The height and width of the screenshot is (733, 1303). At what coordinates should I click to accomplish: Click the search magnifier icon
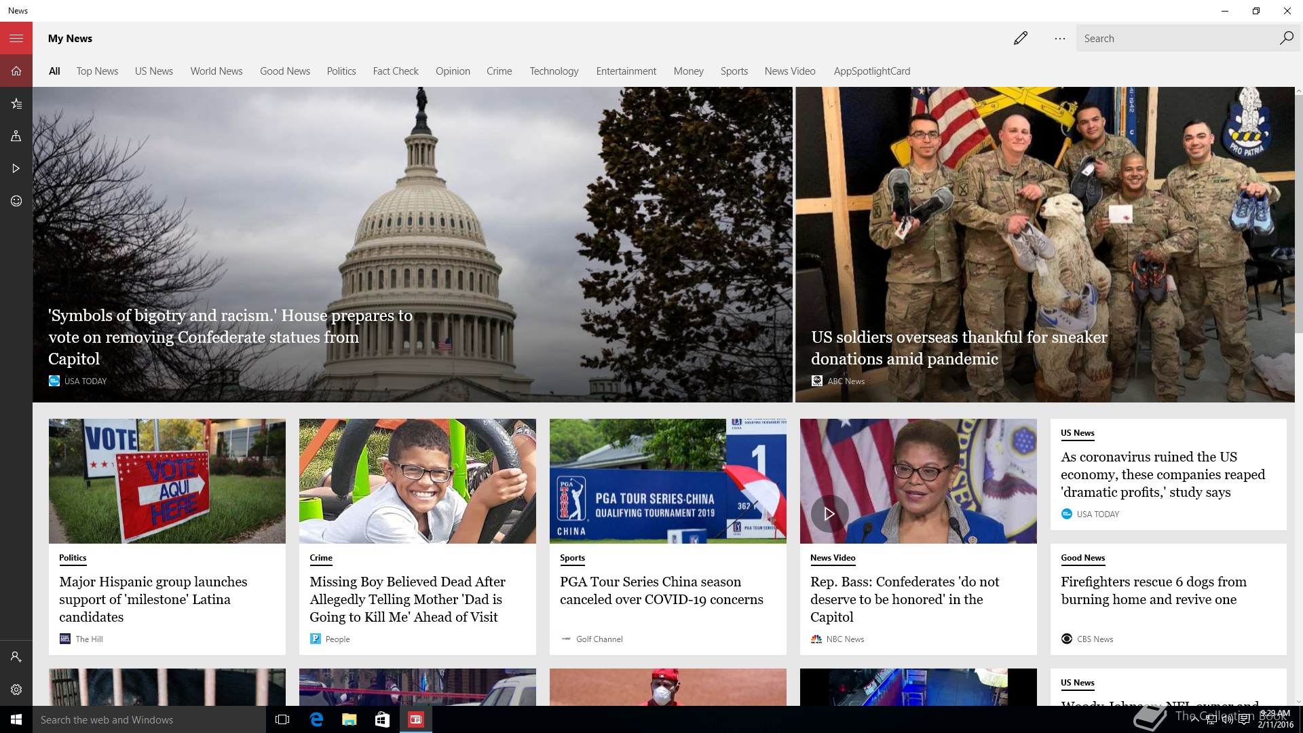point(1286,38)
